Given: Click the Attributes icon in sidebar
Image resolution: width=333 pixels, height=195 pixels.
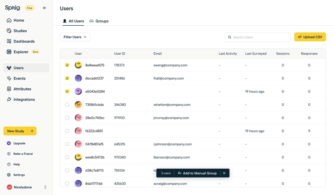Looking at the screenshot, I should click(x=9, y=89).
